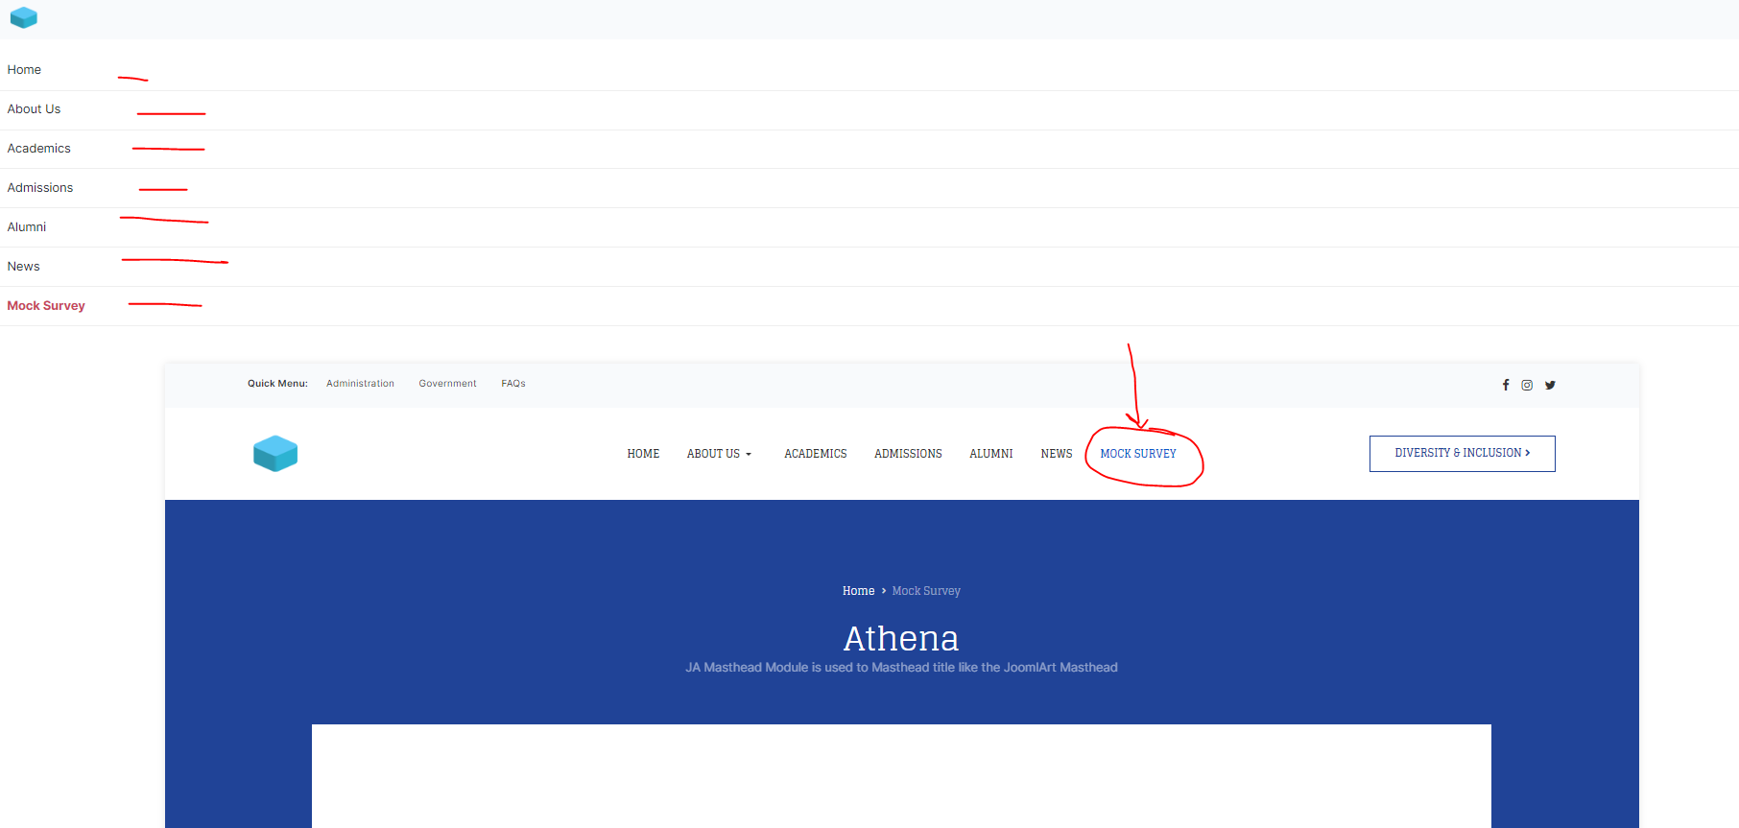Click the blue cube logo at top-left

pos(23,17)
